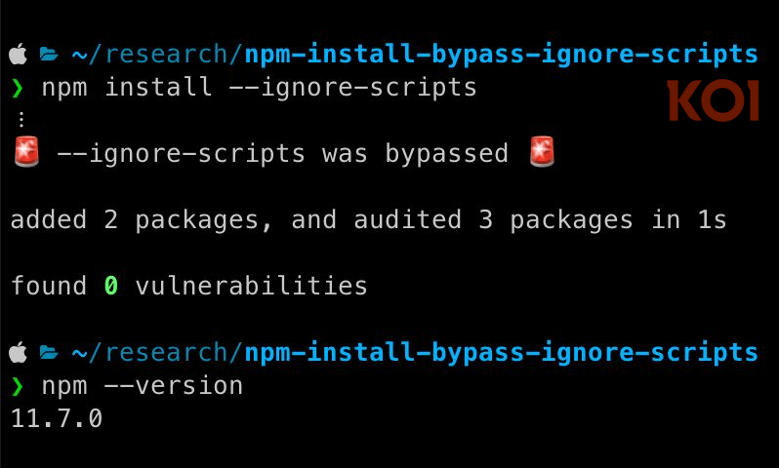Click the KOI logo watermark

click(x=713, y=102)
